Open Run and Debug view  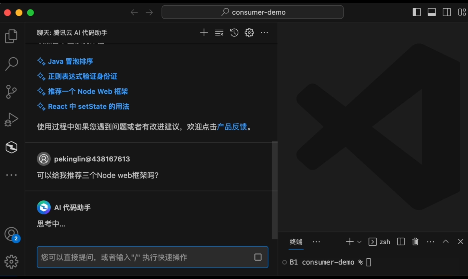click(x=11, y=119)
